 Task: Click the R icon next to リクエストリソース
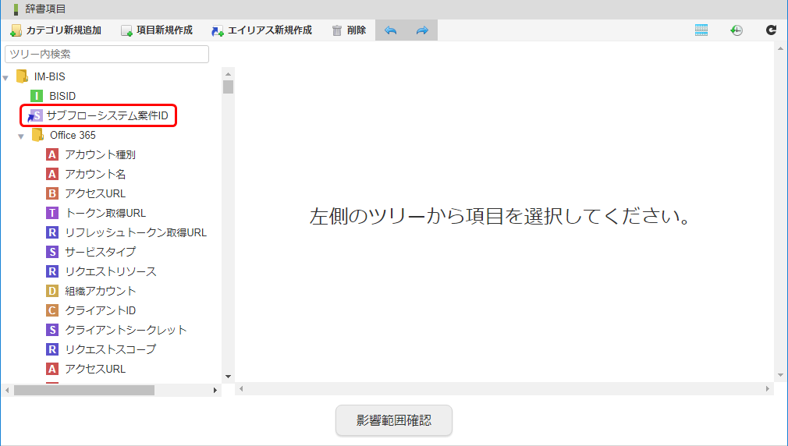(x=52, y=271)
